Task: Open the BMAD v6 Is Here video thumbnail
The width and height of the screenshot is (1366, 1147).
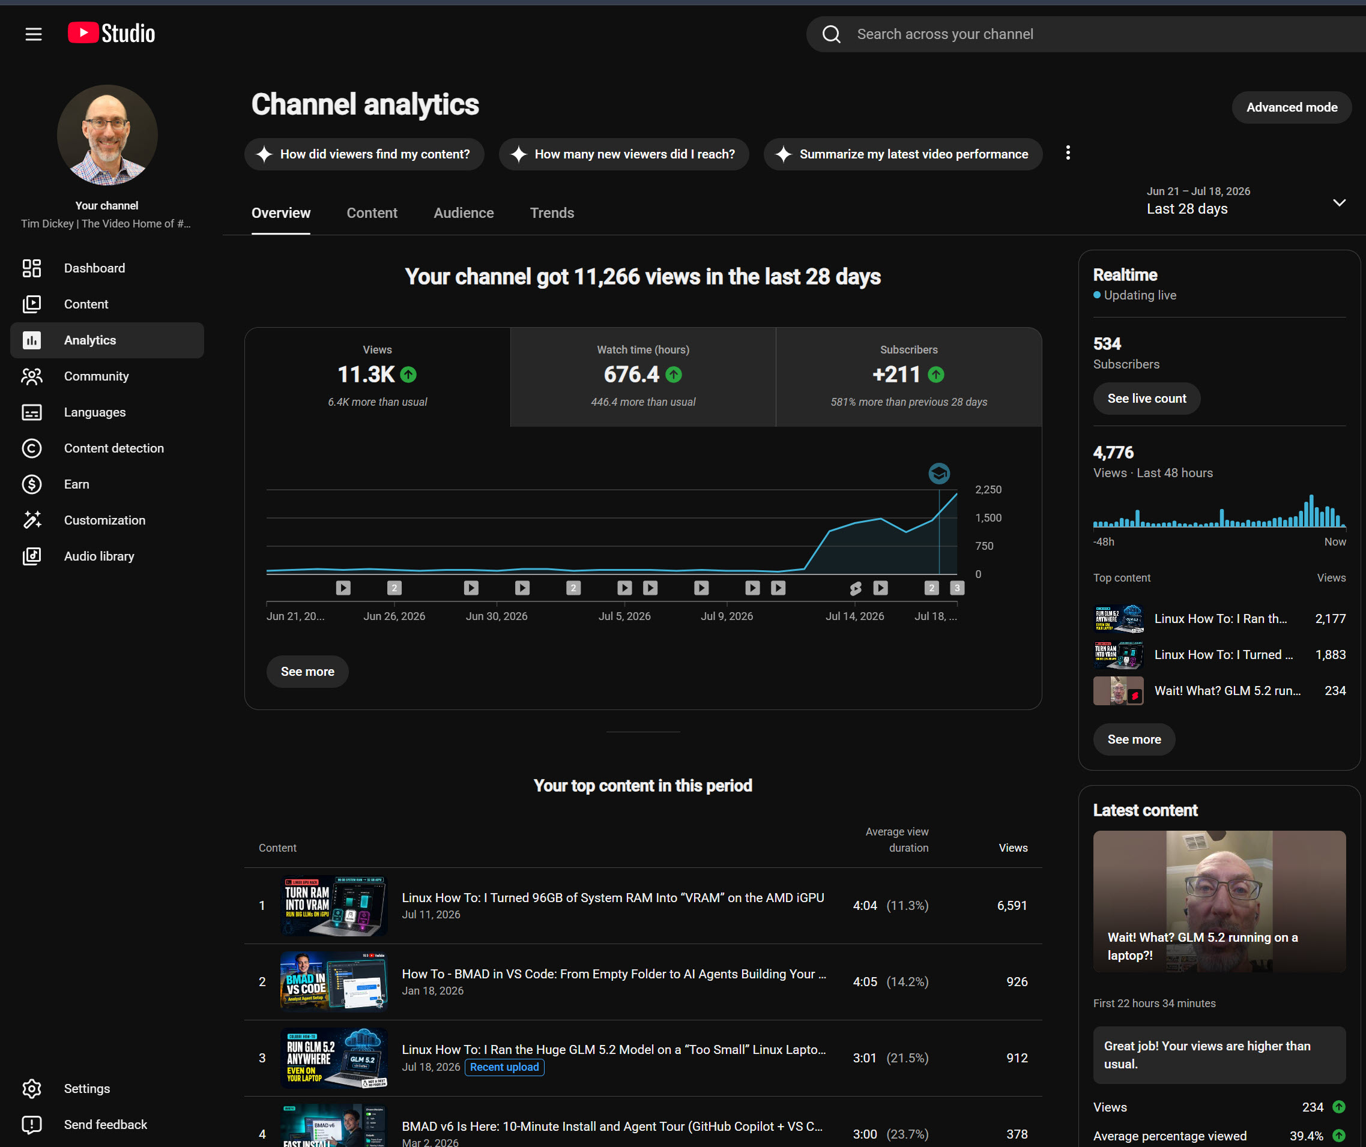Action: click(334, 1126)
